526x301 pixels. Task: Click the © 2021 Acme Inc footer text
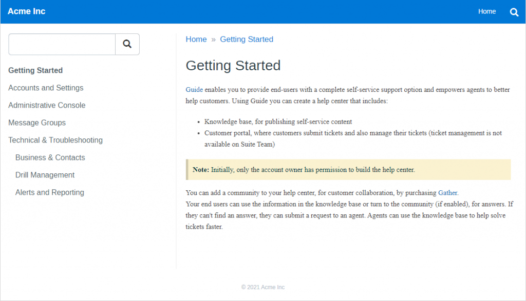(x=263, y=287)
